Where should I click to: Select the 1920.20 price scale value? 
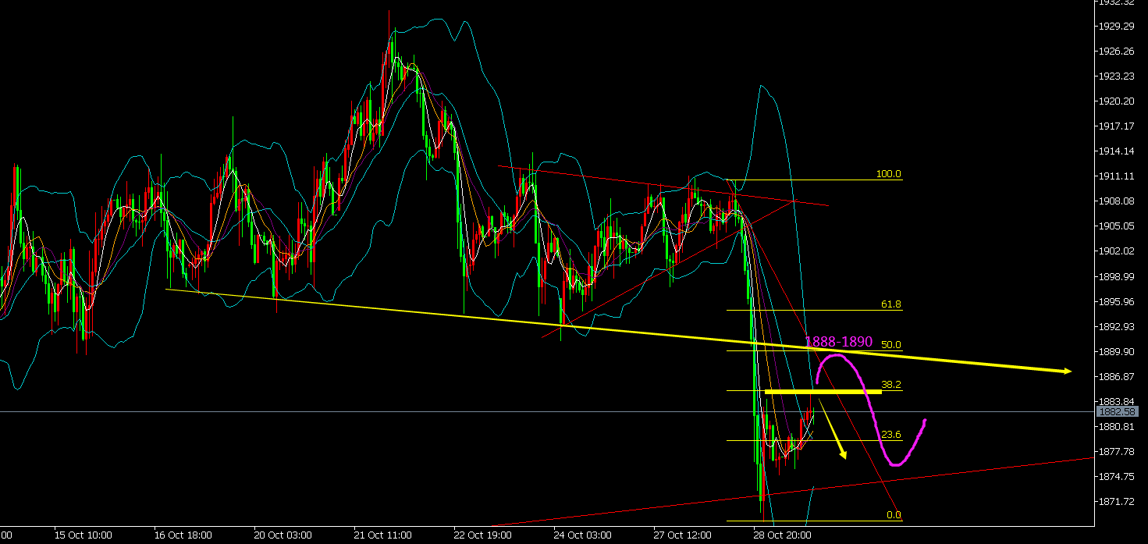coord(1115,101)
